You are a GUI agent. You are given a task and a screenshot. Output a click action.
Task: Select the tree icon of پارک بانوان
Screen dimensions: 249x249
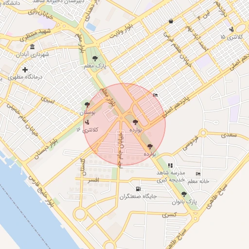coord(184,194)
